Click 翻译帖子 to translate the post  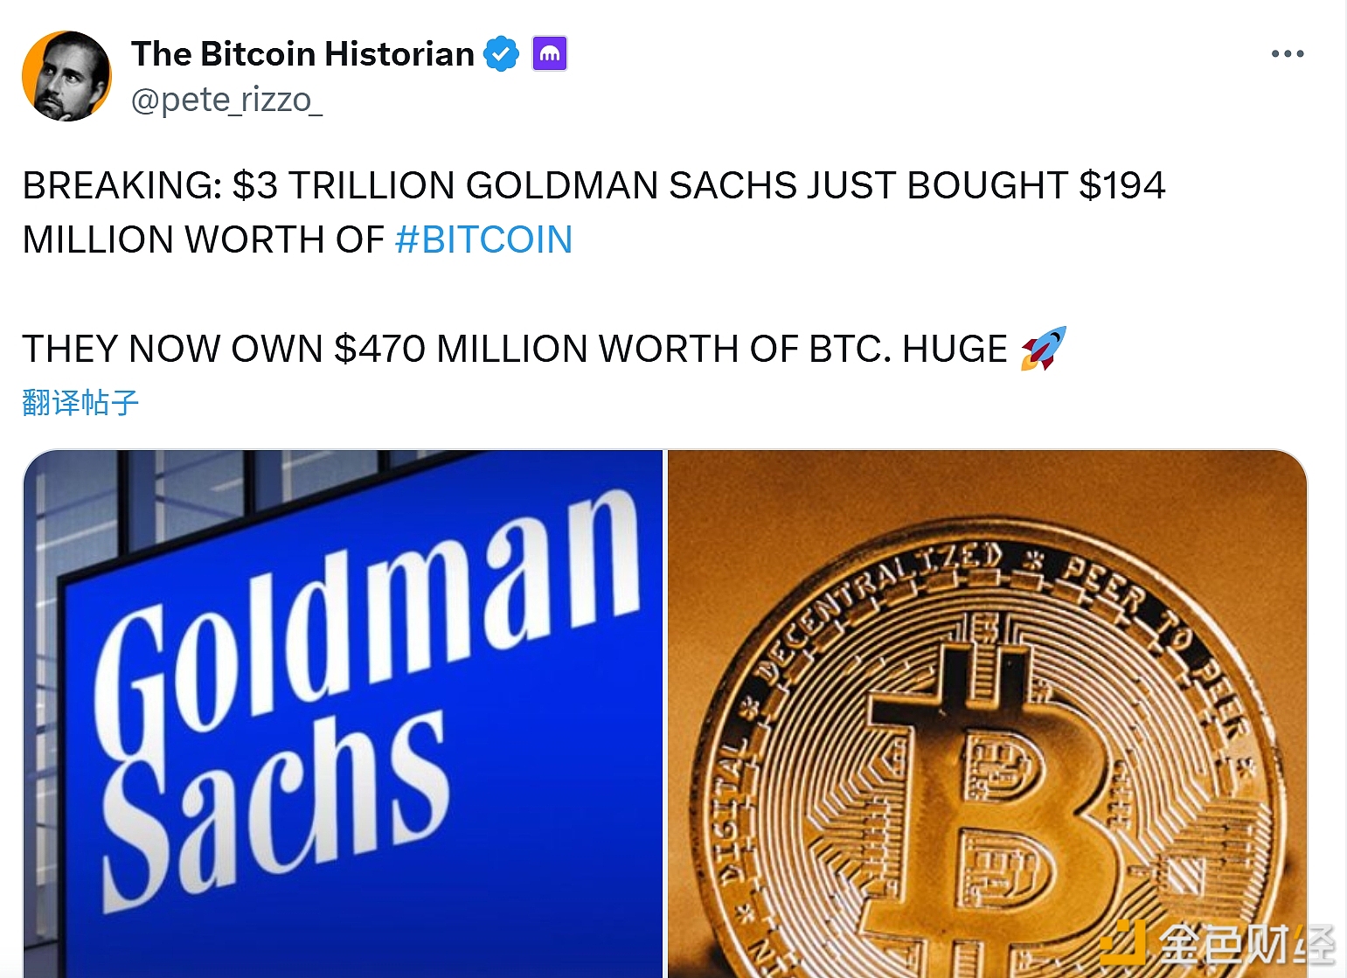click(80, 402)
